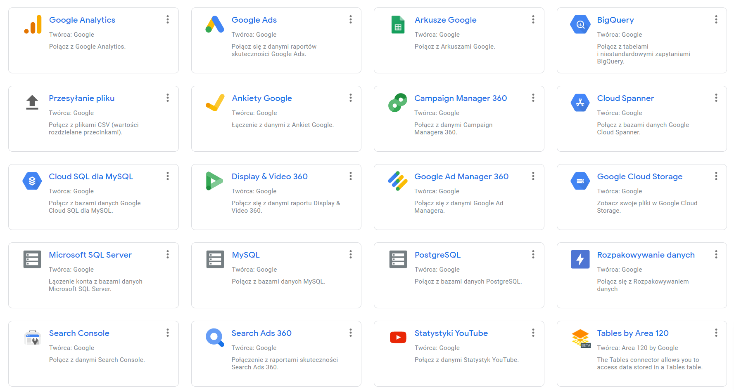Click the Google Ads logo icon
734x392 pixels.
coord(215,24)
